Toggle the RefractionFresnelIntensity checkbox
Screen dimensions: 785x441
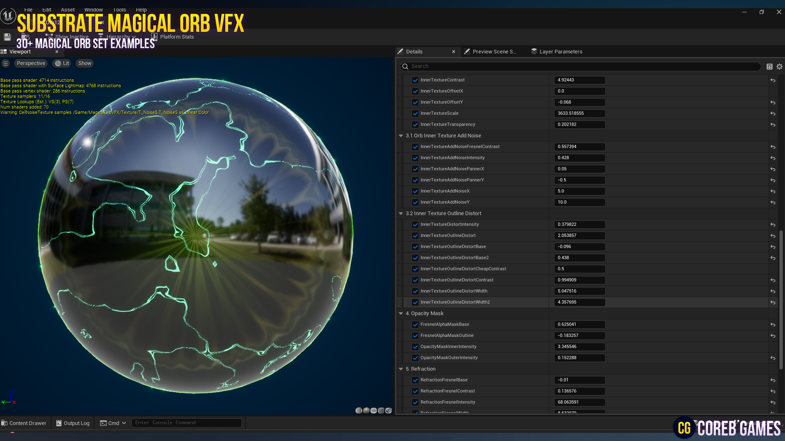pos(415,402)
